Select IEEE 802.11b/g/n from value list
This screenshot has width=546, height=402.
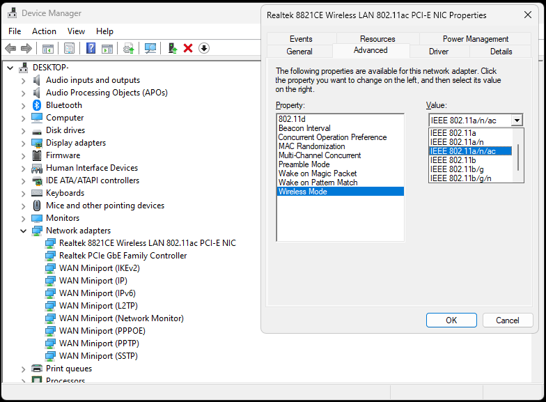(x=471, y=178)
